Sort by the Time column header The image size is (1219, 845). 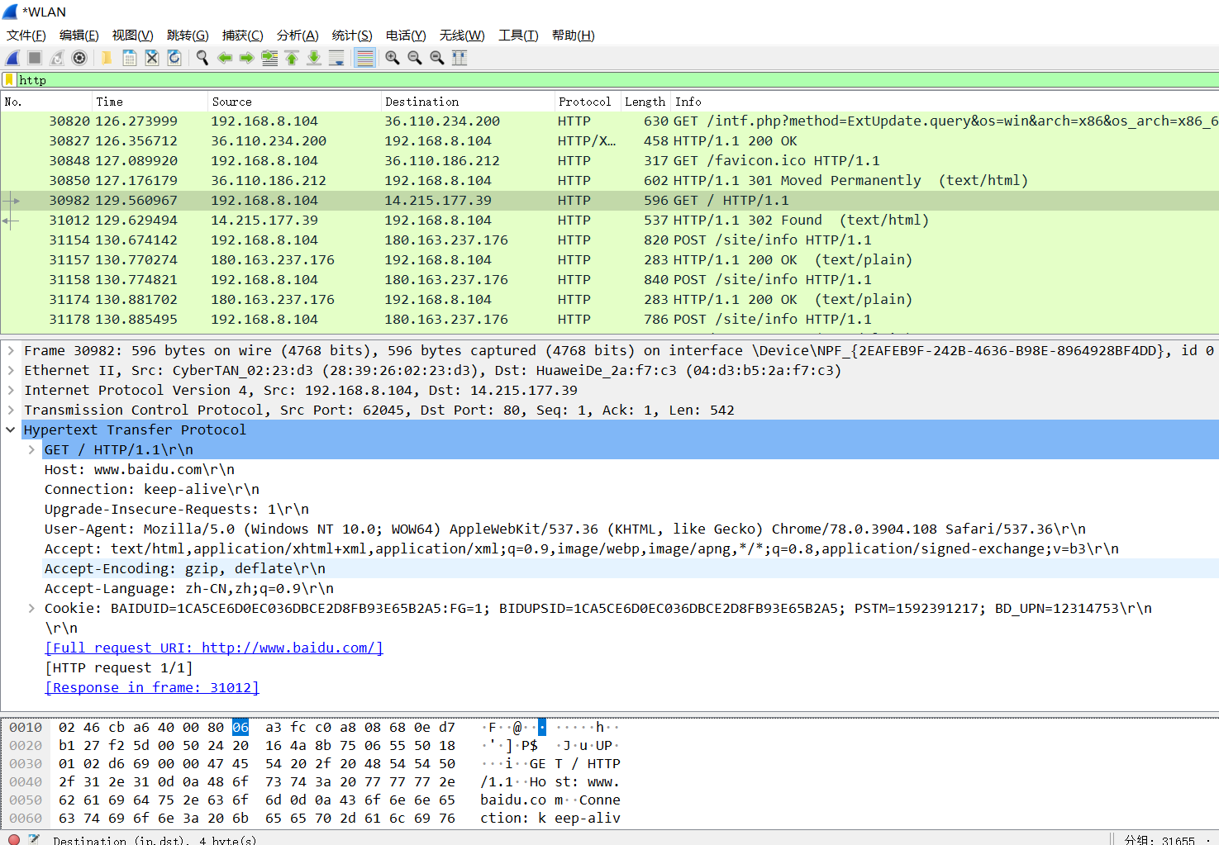[150, 102]
